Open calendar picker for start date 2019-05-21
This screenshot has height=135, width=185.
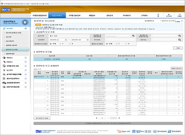tap(66, 40)
